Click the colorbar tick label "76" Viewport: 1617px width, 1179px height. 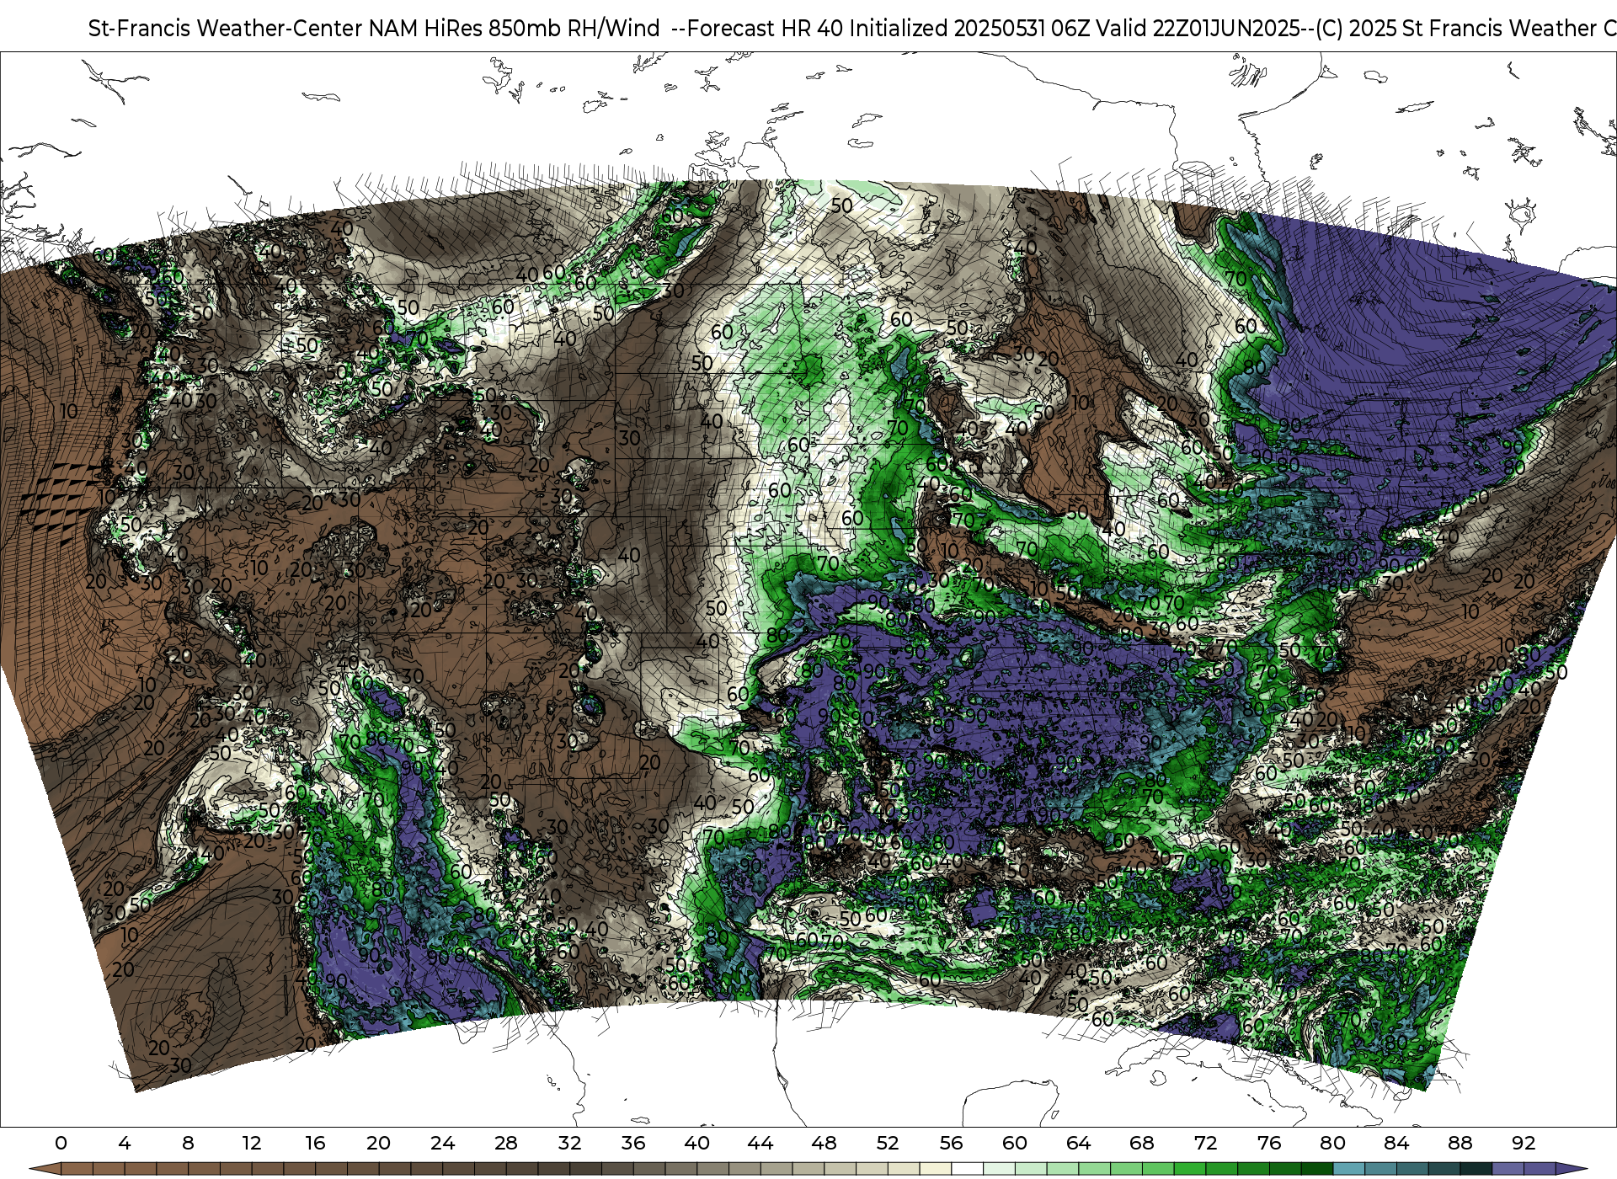[1269, 1144]
